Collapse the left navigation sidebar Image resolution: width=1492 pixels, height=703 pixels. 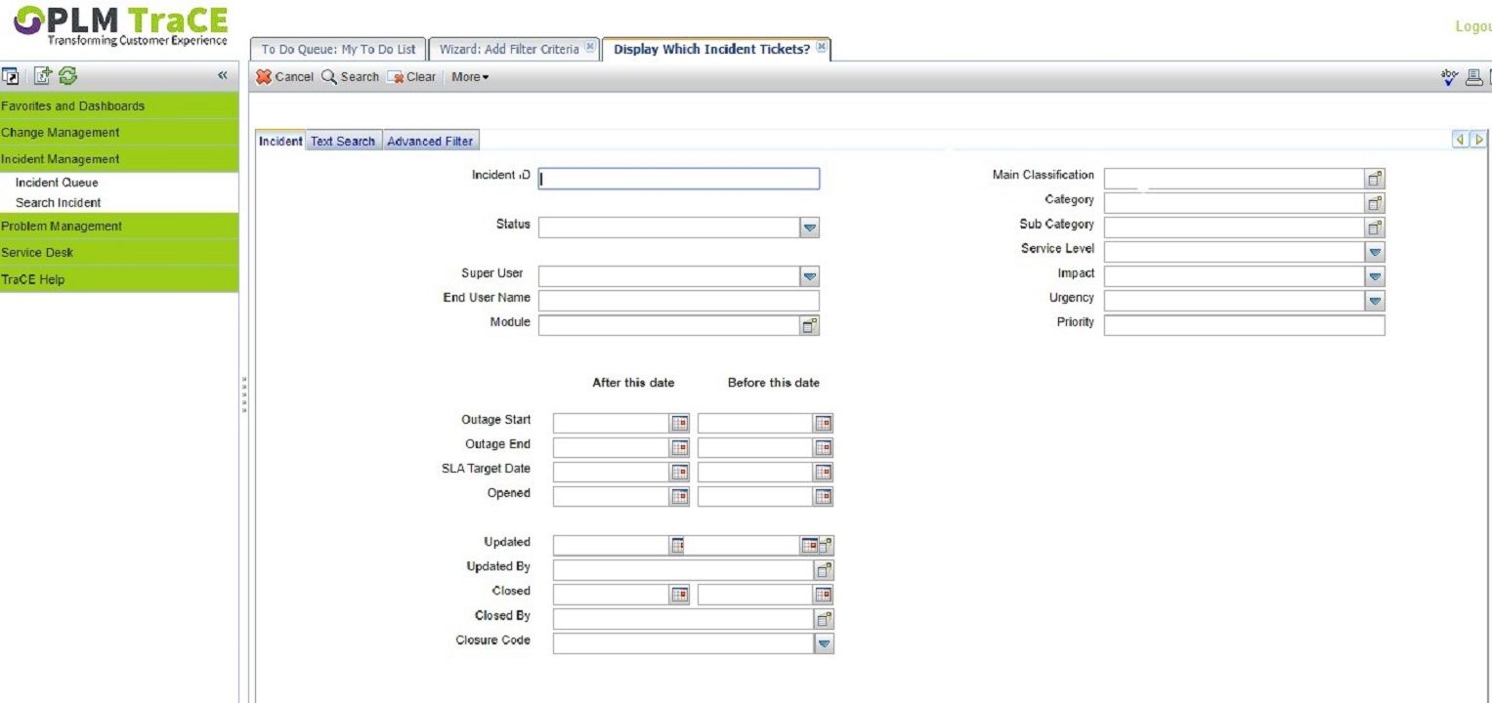point(222,75)
